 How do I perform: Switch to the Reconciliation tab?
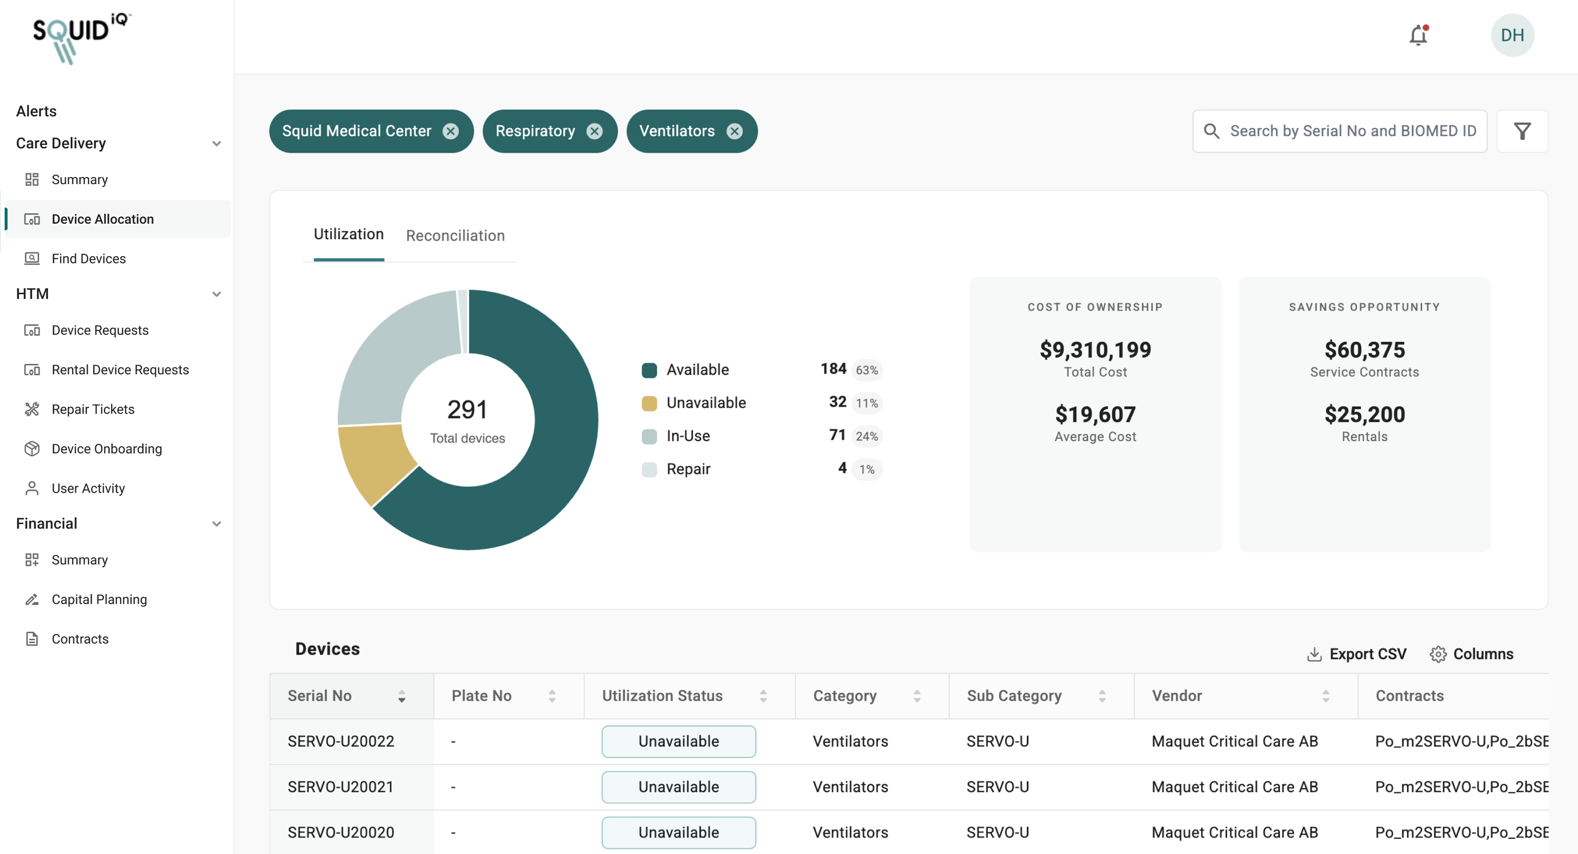(x=455, y=236)
